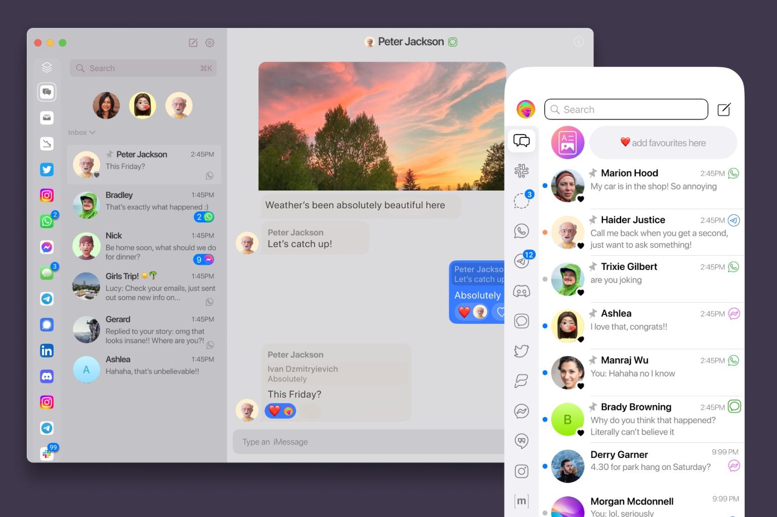Open Google Chat quote-bubble icon in mobile sidebar
777x517 pixels.
tap(522, 441)
